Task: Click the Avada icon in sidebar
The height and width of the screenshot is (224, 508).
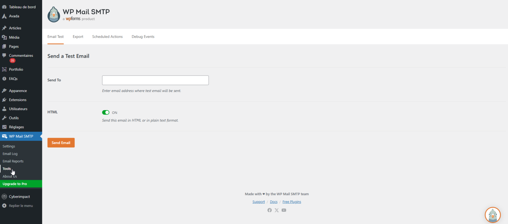Action: click(4, 16)
